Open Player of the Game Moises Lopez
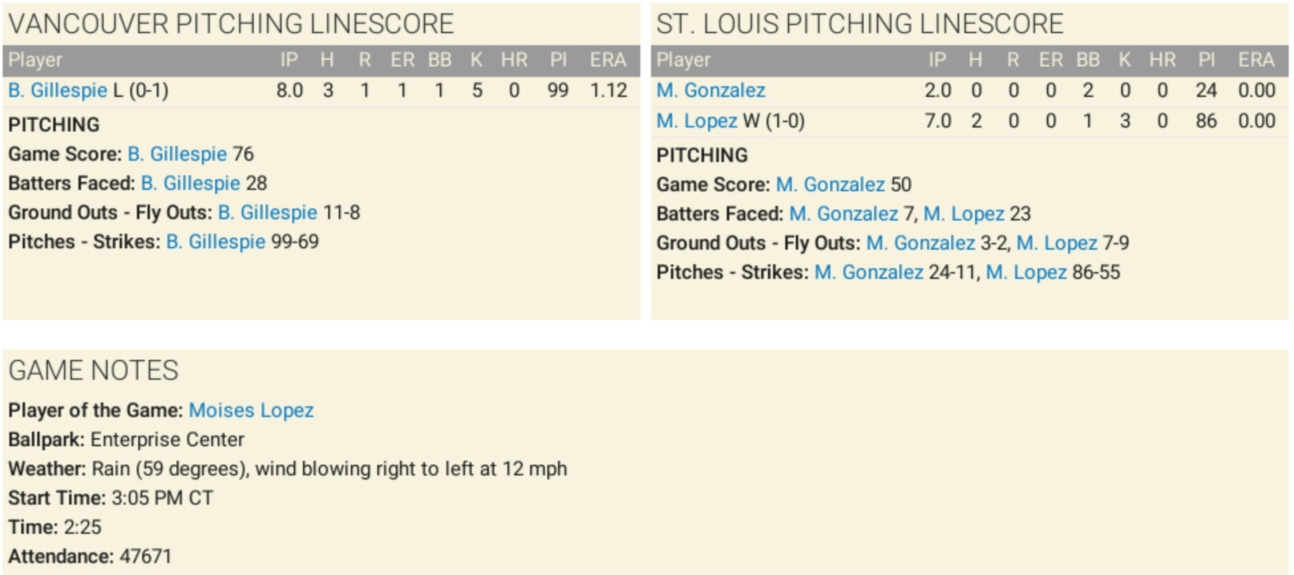The image size is (1294, 575). click(251, 410)
